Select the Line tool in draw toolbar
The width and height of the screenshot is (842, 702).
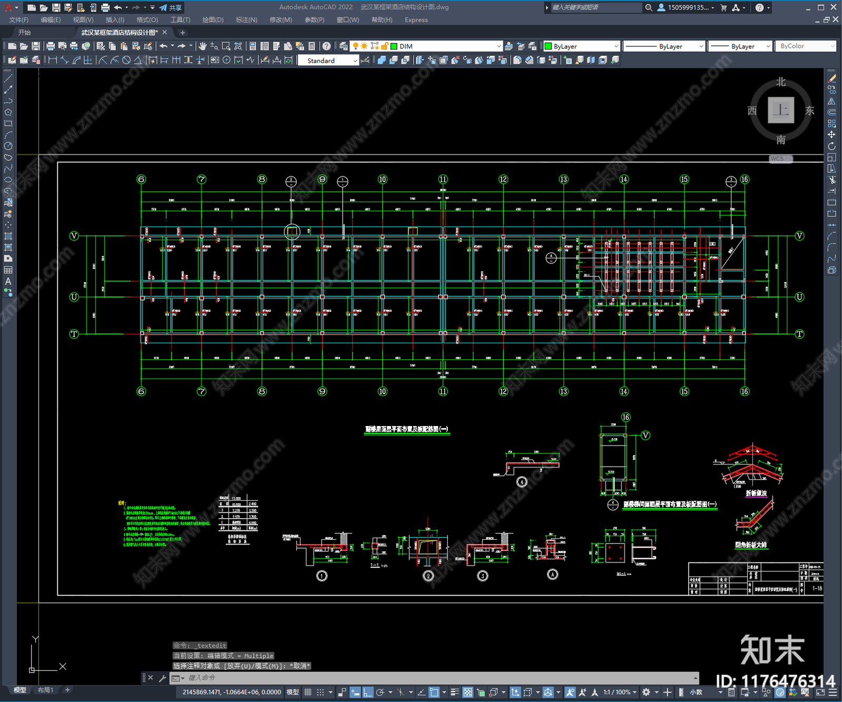[x=8, y=78]
